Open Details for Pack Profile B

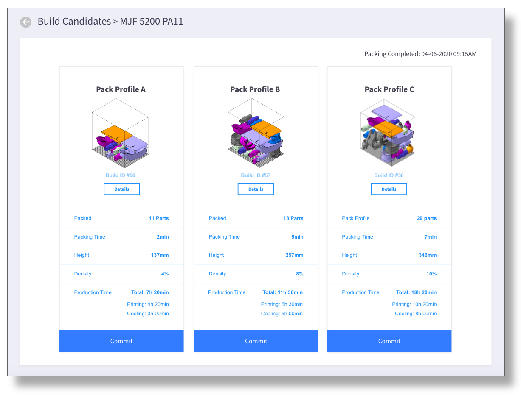[x=256, y=189]
